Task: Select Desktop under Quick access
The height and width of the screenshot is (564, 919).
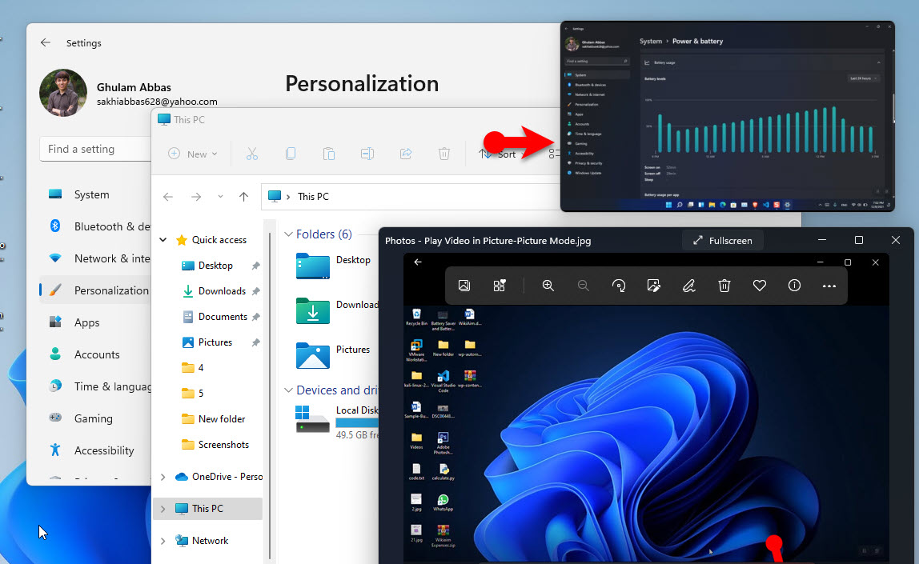Action: [215, 266]
